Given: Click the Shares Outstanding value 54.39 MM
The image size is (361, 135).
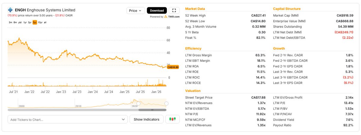Looking at the screenshot, I should [346, 27].
